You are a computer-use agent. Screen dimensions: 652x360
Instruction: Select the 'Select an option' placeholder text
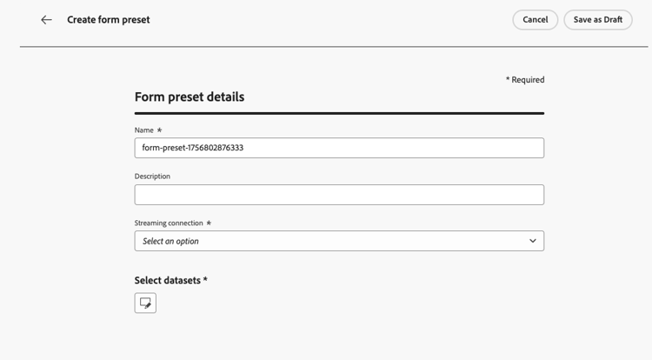(170, 241)
